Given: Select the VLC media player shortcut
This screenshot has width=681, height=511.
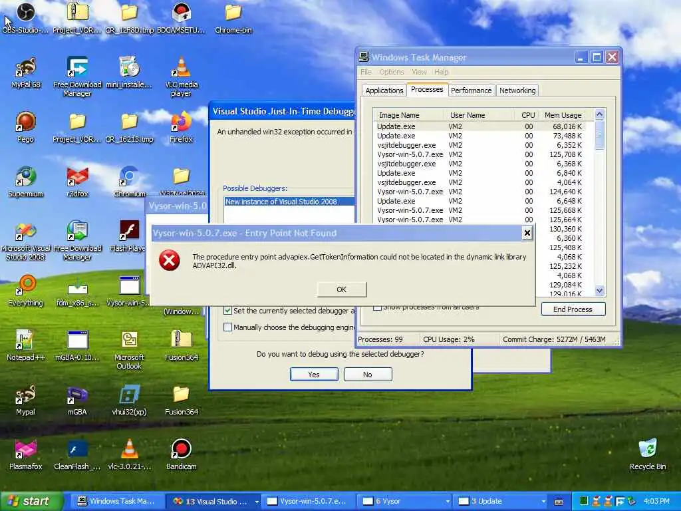Looking at the screenshot, I should pyautogui.click(x=181, y=77).
